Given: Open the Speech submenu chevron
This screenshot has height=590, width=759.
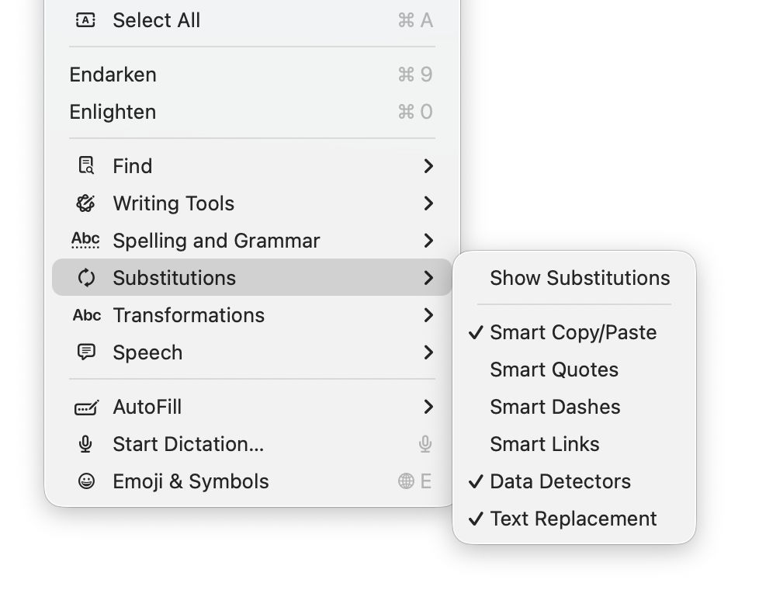Looking at the screenshot, I should [428, 352].
